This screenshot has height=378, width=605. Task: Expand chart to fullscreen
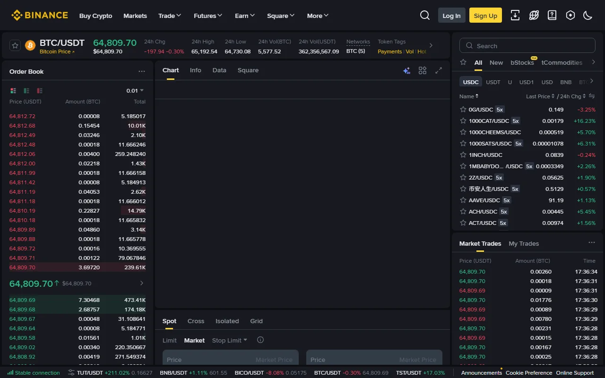coord(439,70)
